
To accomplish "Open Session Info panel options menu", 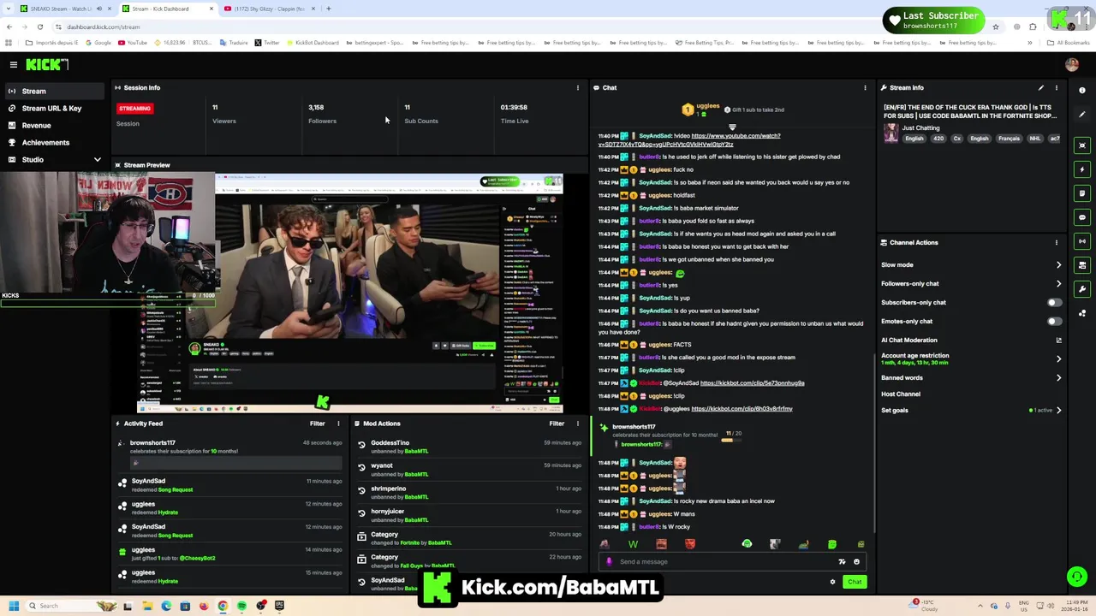I will pos(577,87).
